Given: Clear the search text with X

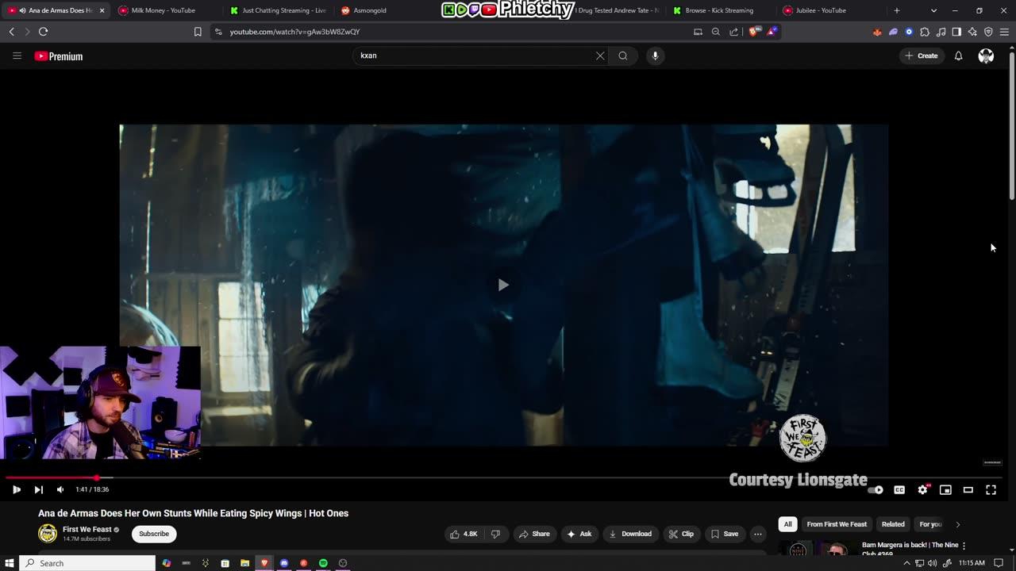Looking at the screenshot, I should [600, 56].
